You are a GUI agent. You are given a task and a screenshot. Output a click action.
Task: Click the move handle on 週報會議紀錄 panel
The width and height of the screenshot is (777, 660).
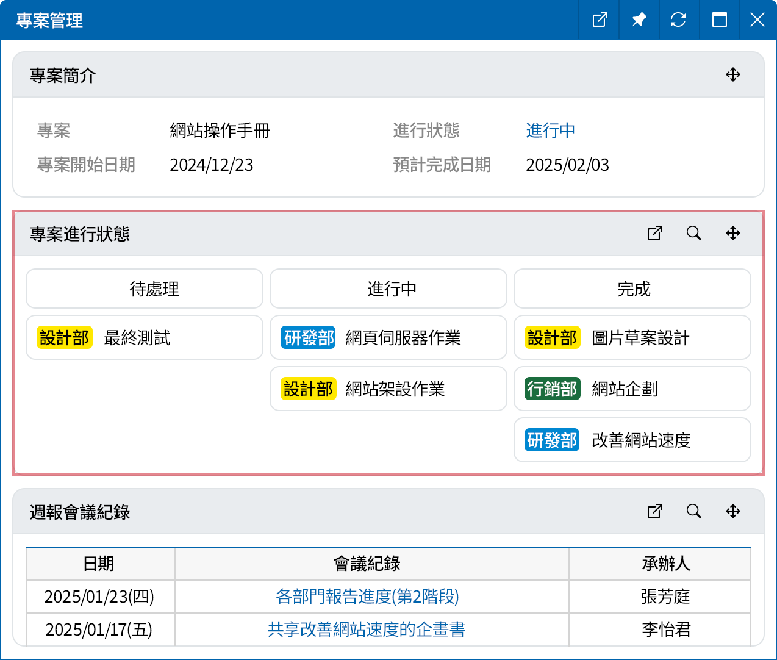pos(732,512)
